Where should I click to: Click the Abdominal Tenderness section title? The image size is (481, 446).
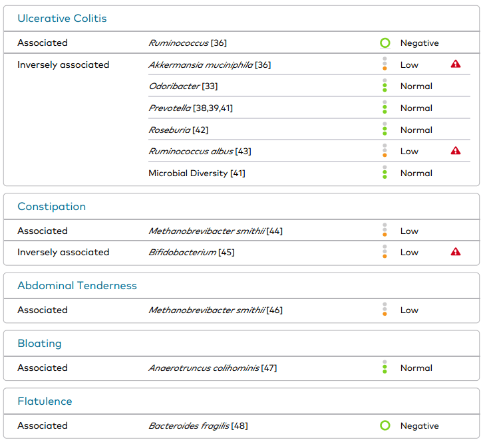(x=77, y=286)
